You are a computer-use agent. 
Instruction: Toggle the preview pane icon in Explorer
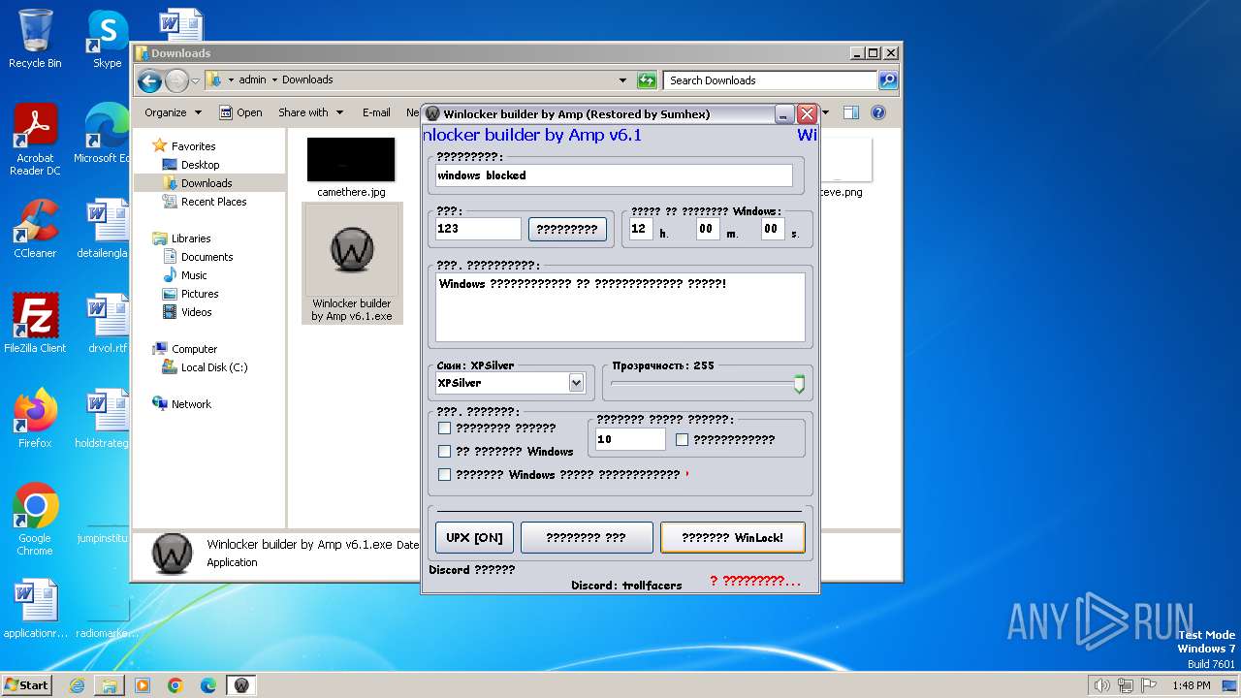point(850,112)
